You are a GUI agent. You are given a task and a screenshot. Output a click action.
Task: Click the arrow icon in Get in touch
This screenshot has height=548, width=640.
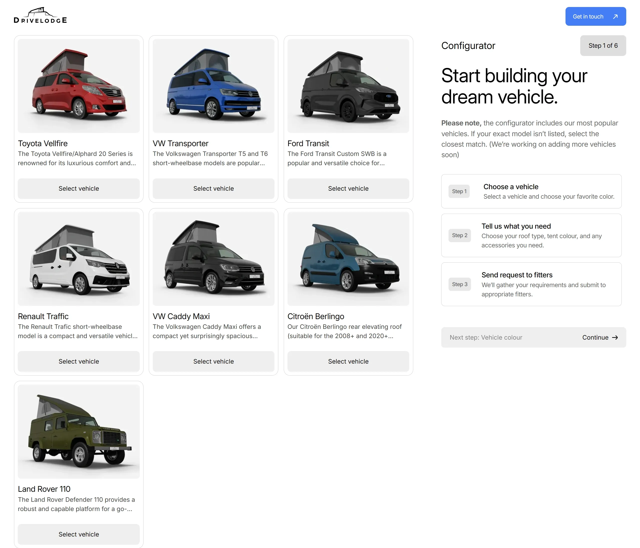pyautogui.click(x=615, y=17)
